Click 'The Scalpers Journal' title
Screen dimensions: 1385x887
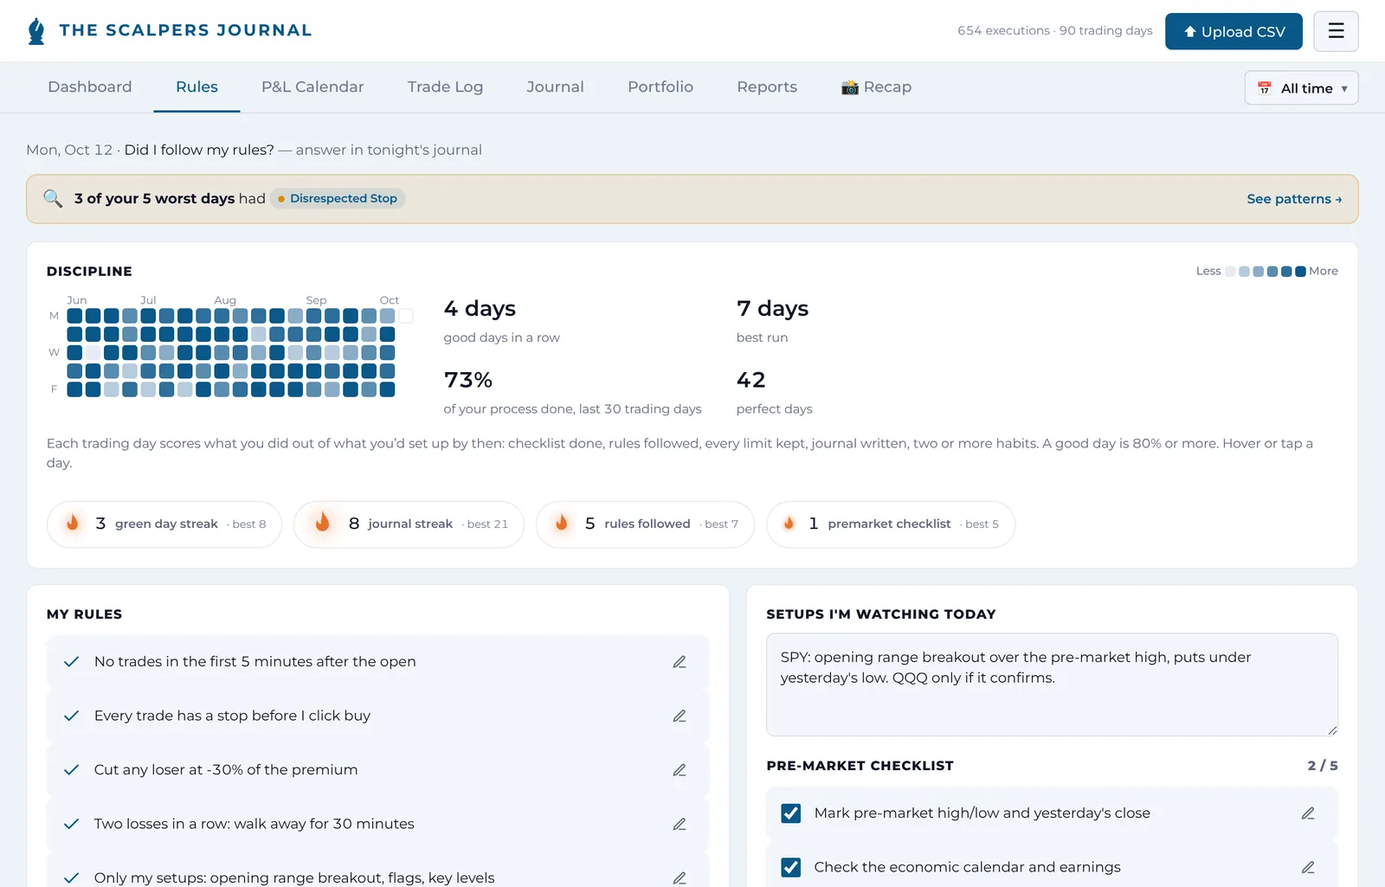[185, 30]
